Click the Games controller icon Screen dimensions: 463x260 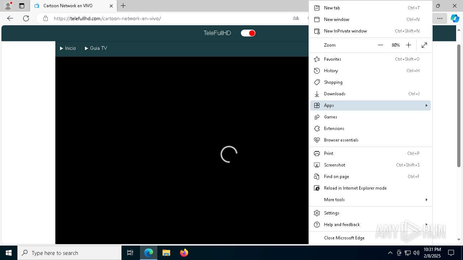click(317, 117)
